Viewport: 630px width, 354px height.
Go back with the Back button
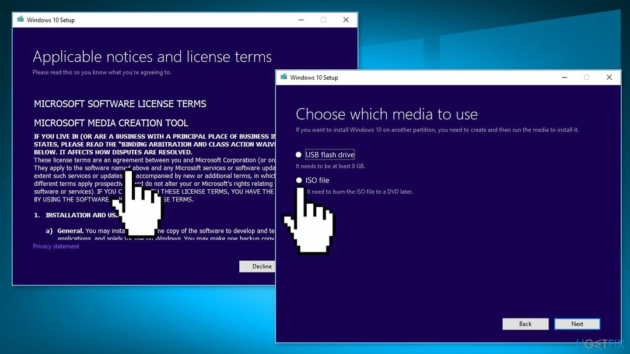525,324
